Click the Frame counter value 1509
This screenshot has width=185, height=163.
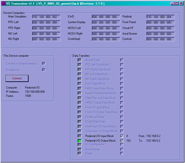pyautogui.click(x=28, y=96)
